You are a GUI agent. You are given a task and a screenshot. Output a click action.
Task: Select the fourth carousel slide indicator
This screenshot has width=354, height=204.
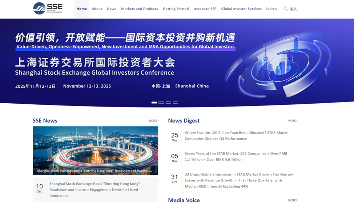click(176, 103)
